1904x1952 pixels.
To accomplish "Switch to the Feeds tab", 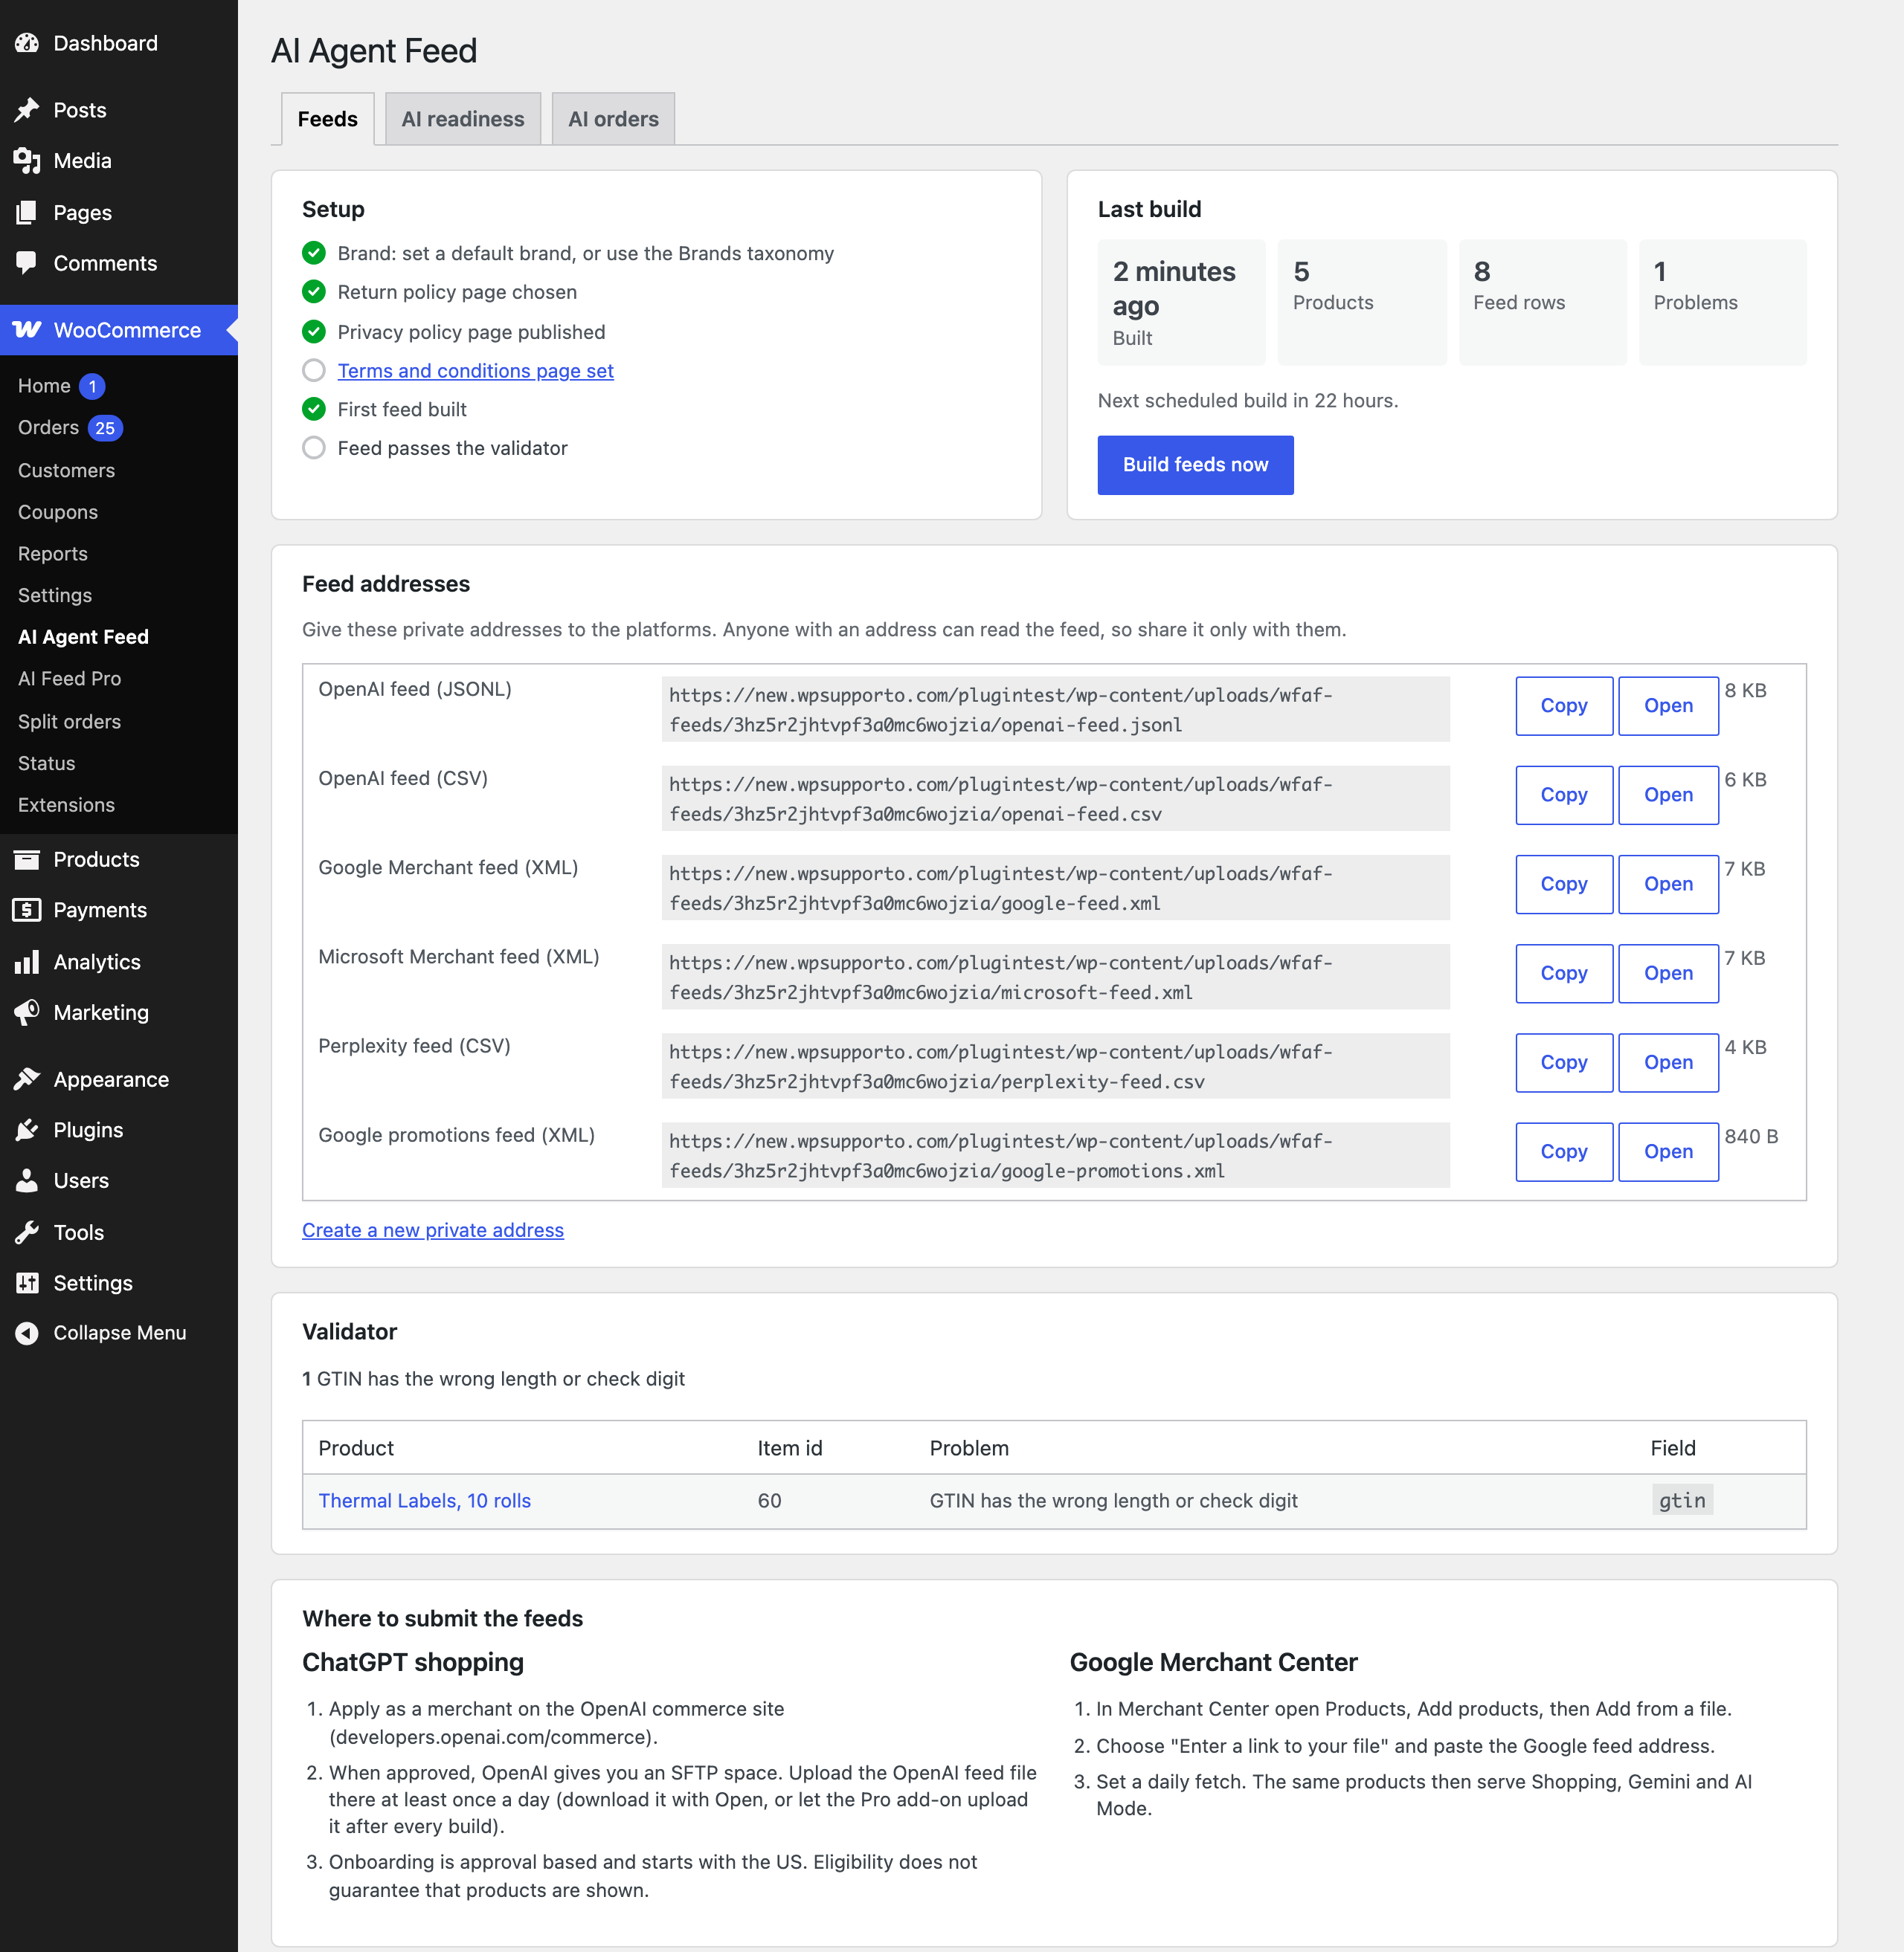I will [327, 119].
